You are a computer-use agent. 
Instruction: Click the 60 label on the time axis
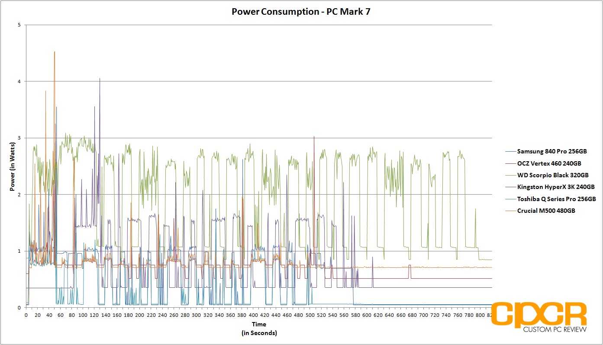pyautogui.click(x=60, y=315)
